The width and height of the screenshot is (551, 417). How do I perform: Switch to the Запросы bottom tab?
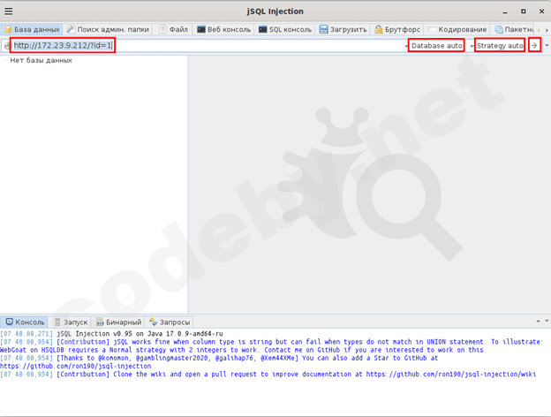pyautogui.click(x=170, y=322)
